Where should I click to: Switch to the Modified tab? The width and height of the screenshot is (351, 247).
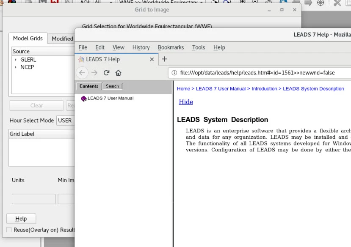(61, 38)
